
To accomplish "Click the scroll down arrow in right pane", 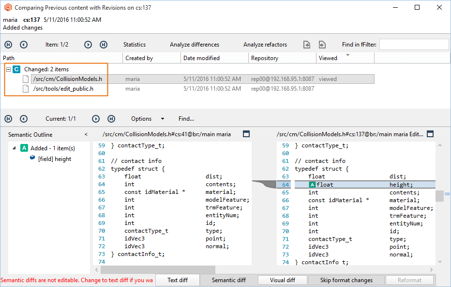I will (440, 262).
